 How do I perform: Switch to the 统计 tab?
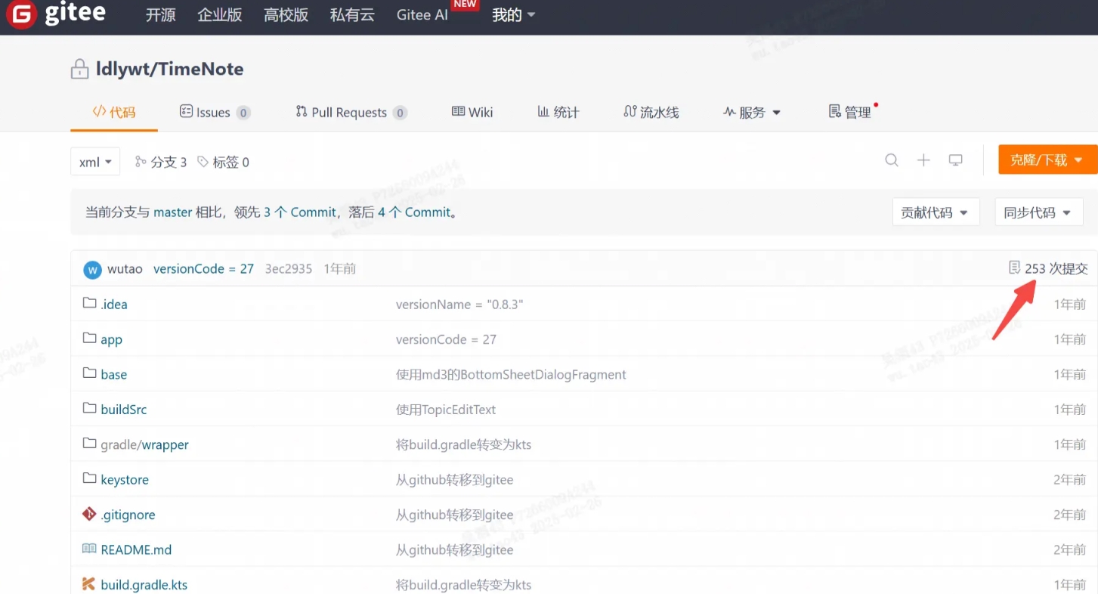558,113
